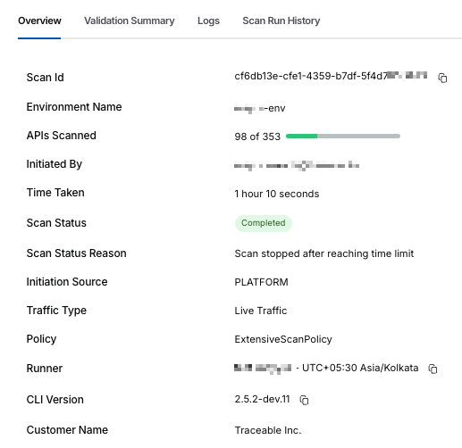
Task: Click the '98 of 353' value
Action: (x=257, y=137)
